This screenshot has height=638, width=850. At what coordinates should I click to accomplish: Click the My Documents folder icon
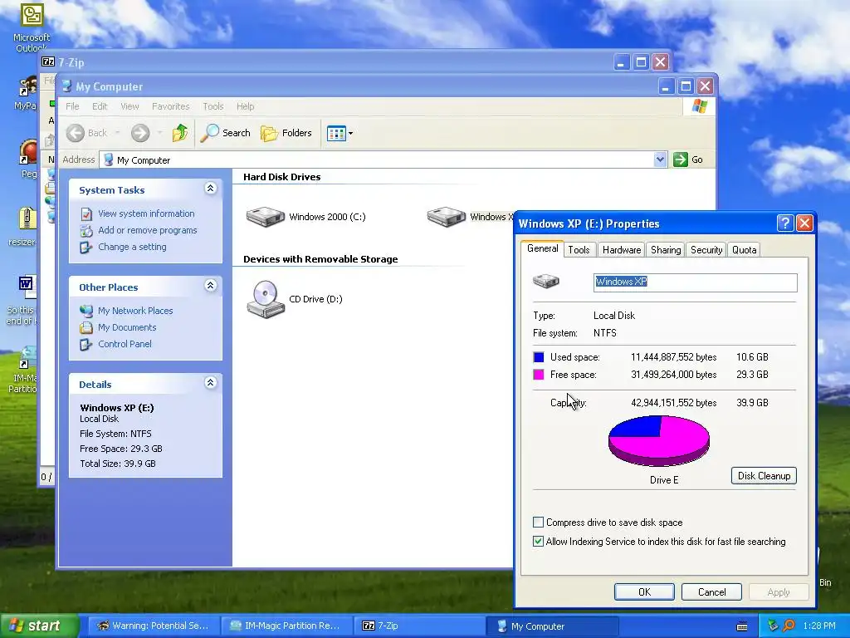[x=86, y=327]
